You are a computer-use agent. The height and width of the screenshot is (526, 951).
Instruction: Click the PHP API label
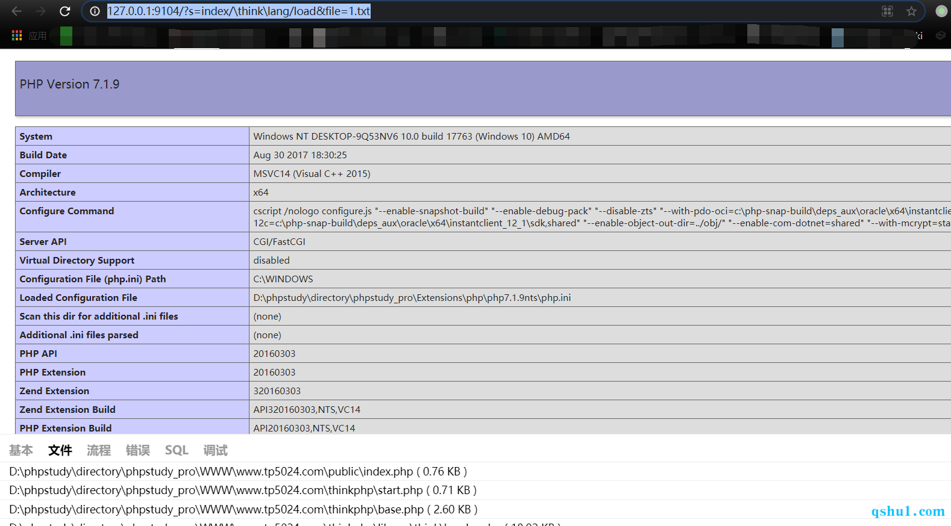click(38, 354)
